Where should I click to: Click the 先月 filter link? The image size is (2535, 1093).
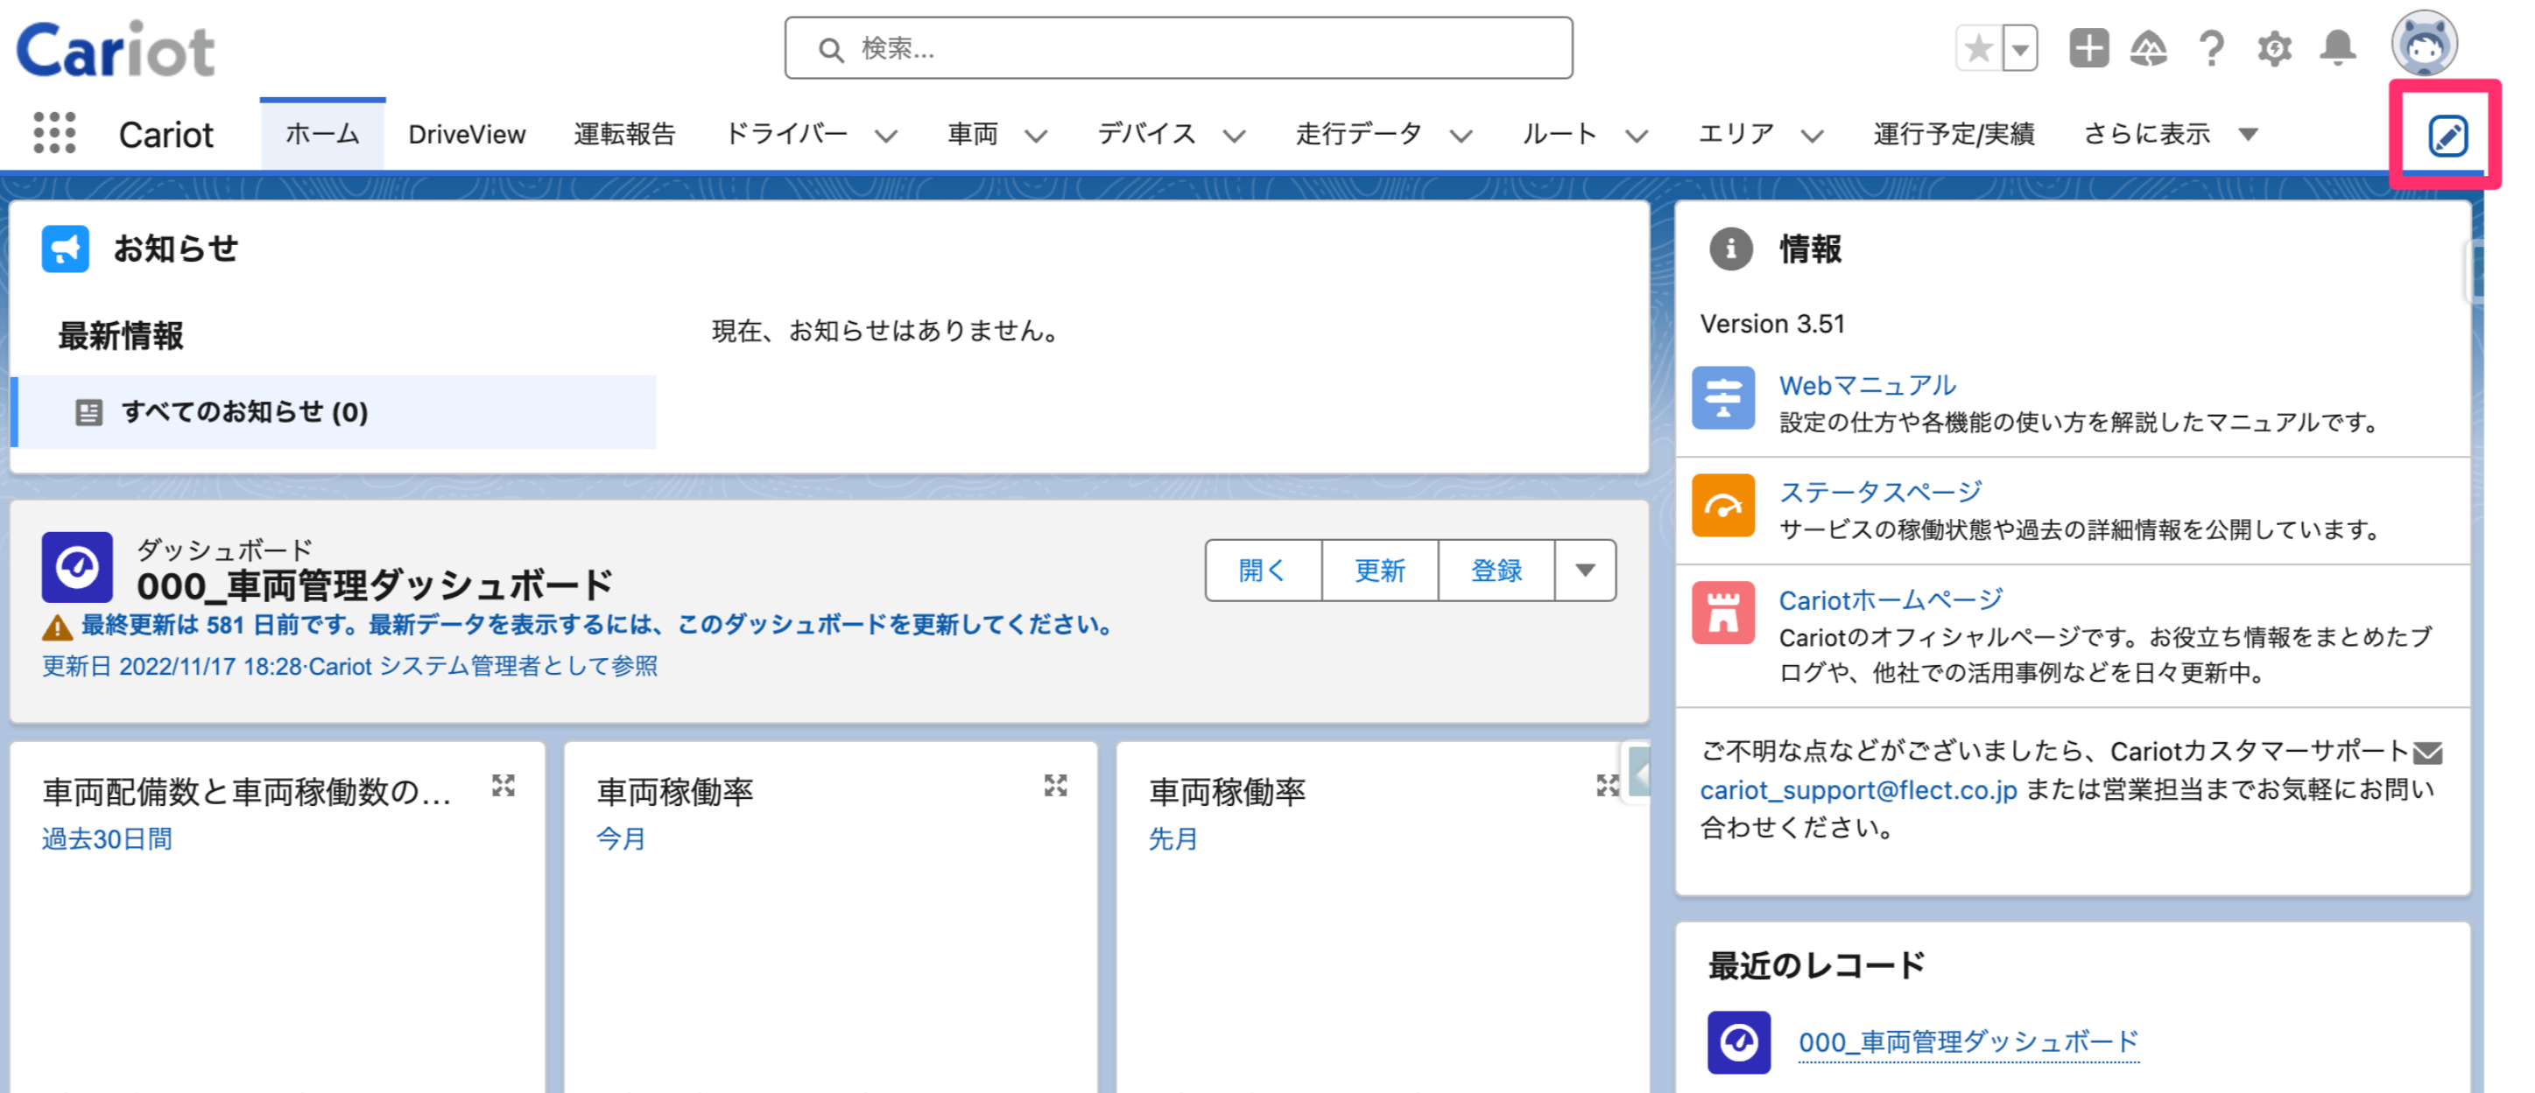tap(1173, 838)
